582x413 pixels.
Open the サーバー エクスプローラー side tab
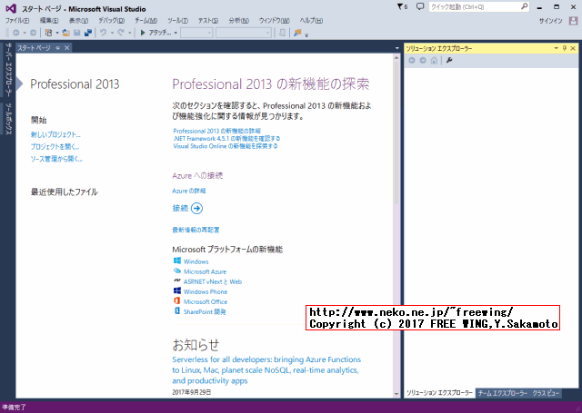pyautogui.click(x=8, y=69)
